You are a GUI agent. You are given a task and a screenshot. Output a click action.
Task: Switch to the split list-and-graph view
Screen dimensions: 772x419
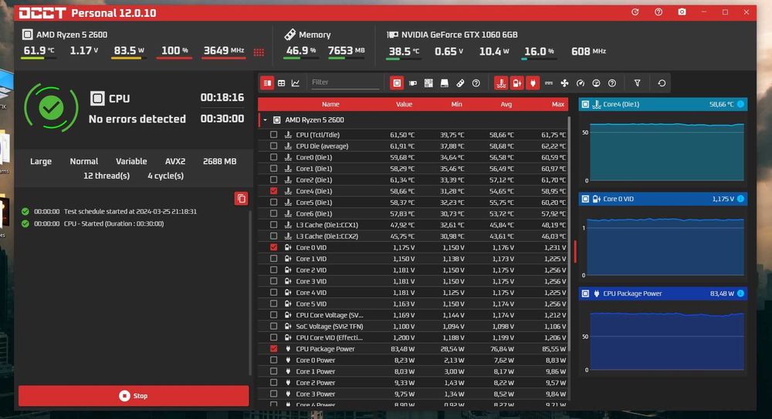click(x=267, y=83)
